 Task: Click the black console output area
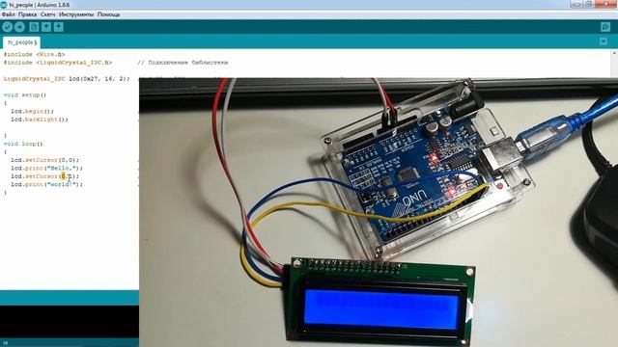[x=70, y=321]
